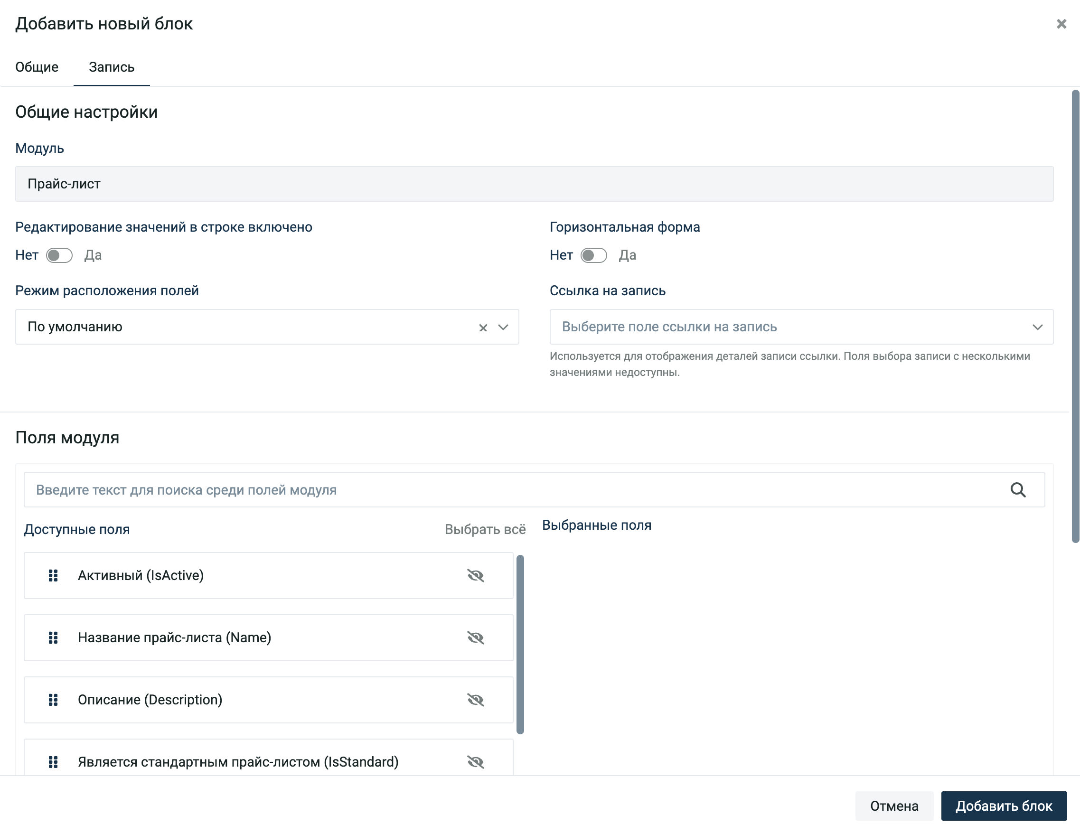Switch to the Общие tab
Viewport: 1080px width, 834px height.
coord(37,67)
